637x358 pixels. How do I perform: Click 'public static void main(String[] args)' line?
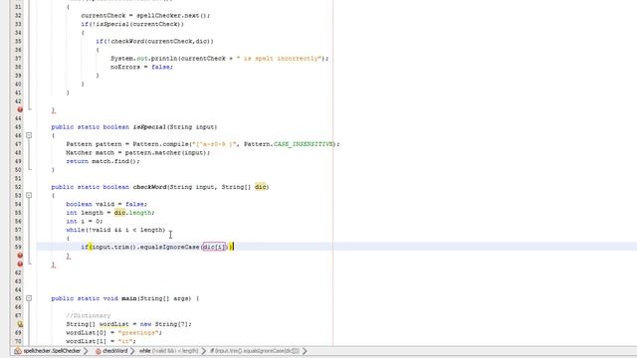click(x=121, y=298)
